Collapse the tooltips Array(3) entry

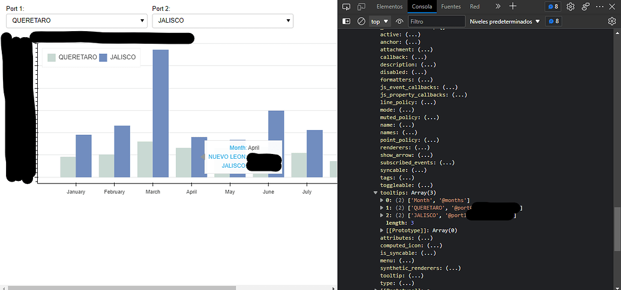(376, 193)
